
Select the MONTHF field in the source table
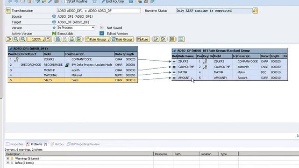[50, 70]
